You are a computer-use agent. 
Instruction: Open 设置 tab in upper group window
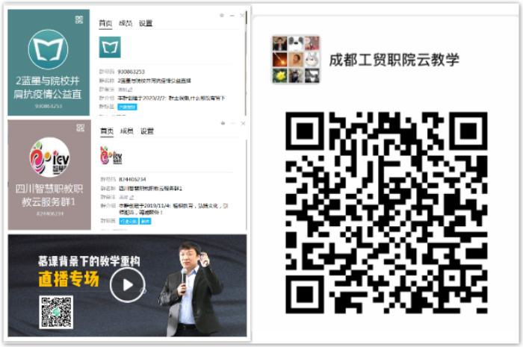(146, 23)
